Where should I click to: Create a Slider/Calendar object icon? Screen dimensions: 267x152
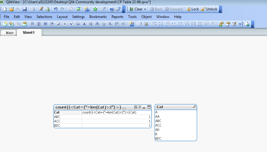click(x=97, y=24)
